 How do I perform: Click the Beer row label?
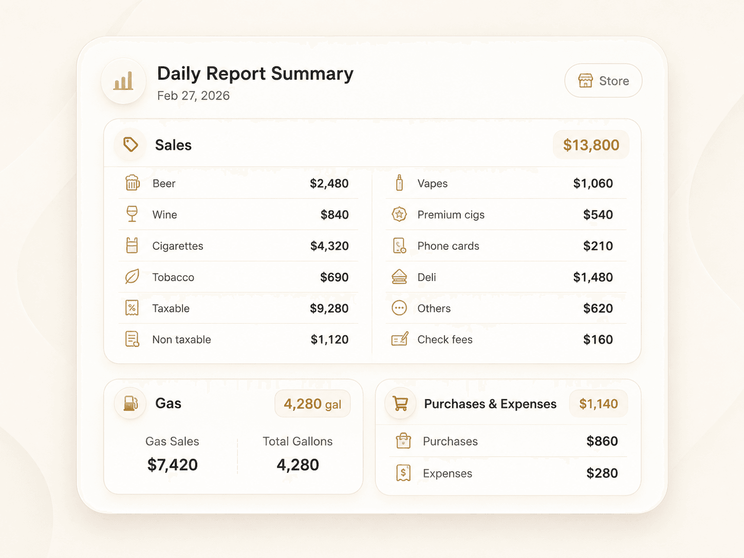[x=164, y=183]
